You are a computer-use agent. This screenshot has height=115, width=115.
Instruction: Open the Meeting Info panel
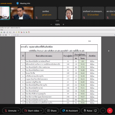pyautogui.click(x=25, y=4)
